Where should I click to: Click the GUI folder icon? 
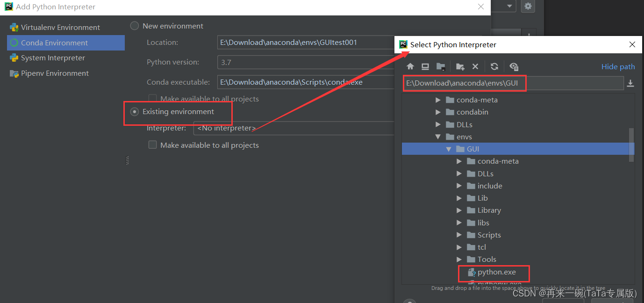(461, 149)
